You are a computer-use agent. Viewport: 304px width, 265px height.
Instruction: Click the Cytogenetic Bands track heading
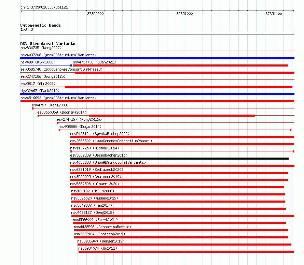(41, 25)
